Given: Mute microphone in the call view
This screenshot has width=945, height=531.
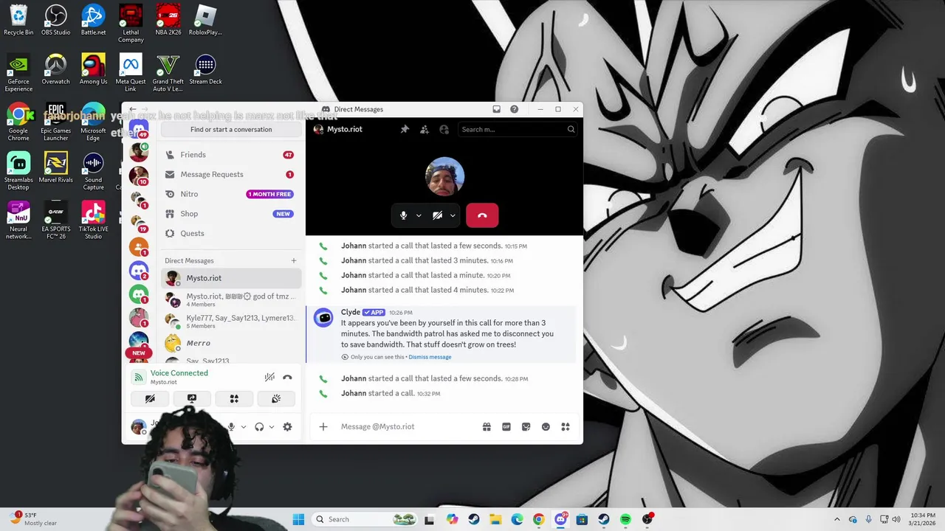Looking at the screenshot, I should [403, 215].
